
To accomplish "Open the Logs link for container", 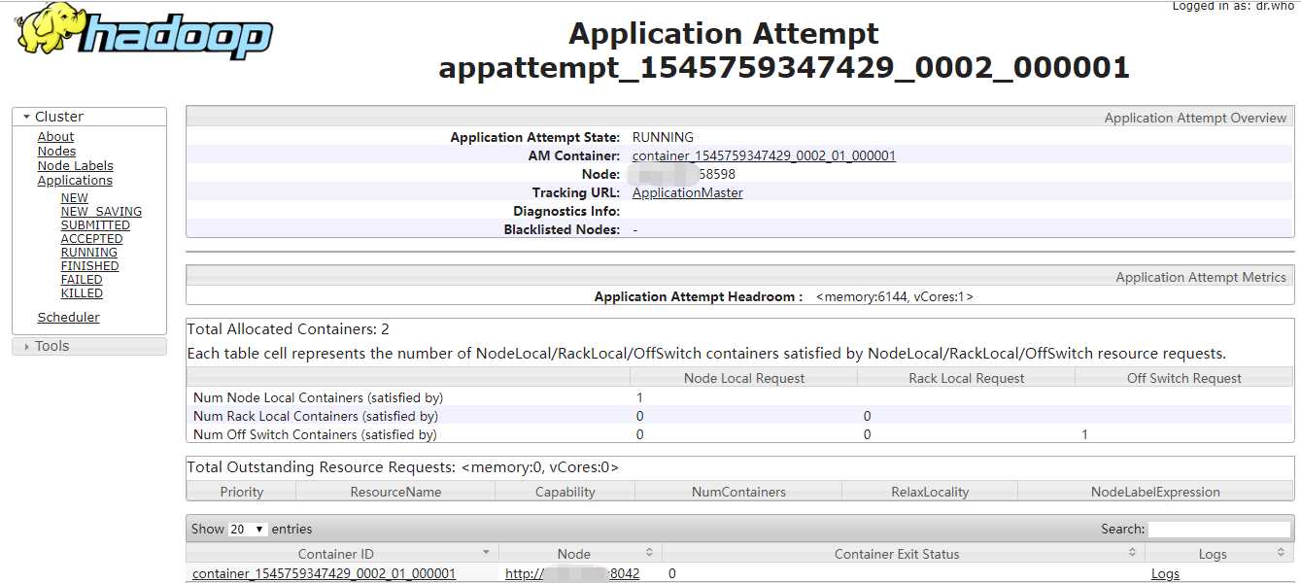I will [x=1165, y=573].
